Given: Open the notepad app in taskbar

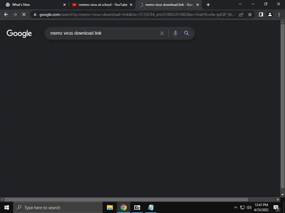Looking at the screenshot, I should pyautogui.click(x=151, y=207).
